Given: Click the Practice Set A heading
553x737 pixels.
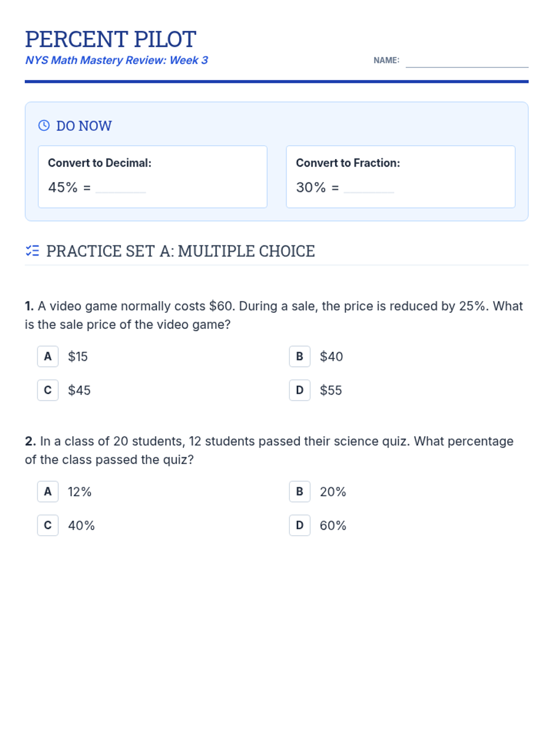Looking at the screenshot, I should [x=181, y=251].
